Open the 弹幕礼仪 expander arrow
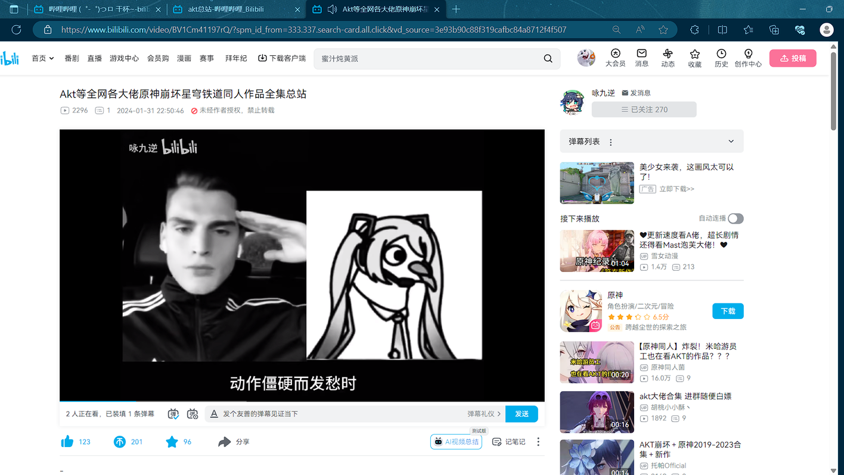 (x=499, y=414)
